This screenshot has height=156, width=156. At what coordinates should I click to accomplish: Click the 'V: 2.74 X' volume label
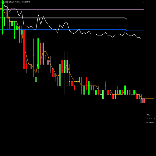(150, 119)
